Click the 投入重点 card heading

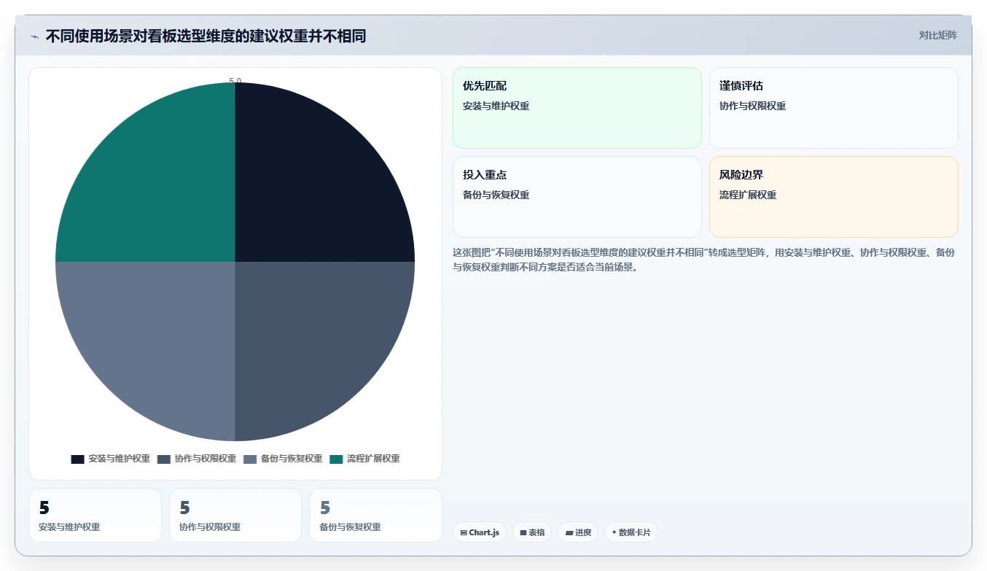485,175
